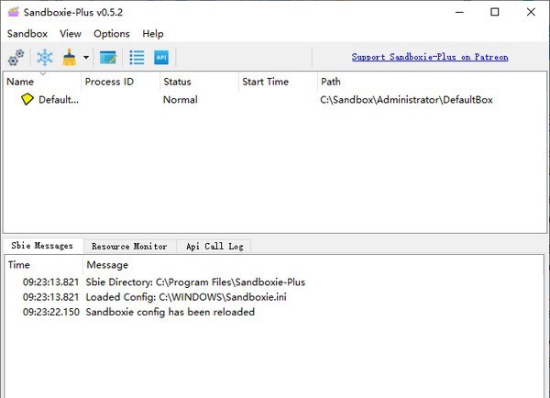The height and width of the screenshot is (398, 550).
Task: Click the Normal status cell
Action: click(x=181, y=100)
